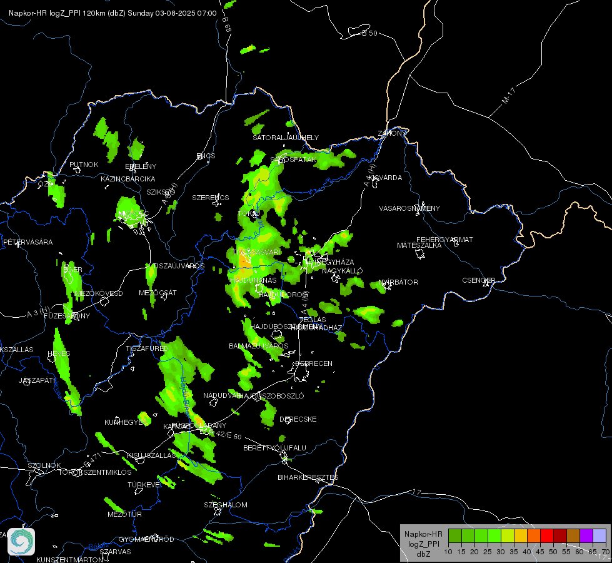Click the KUNHEGYES town label
Image resolution: width=612 pixels, height=563 pixels.
[x=126, y=422]
